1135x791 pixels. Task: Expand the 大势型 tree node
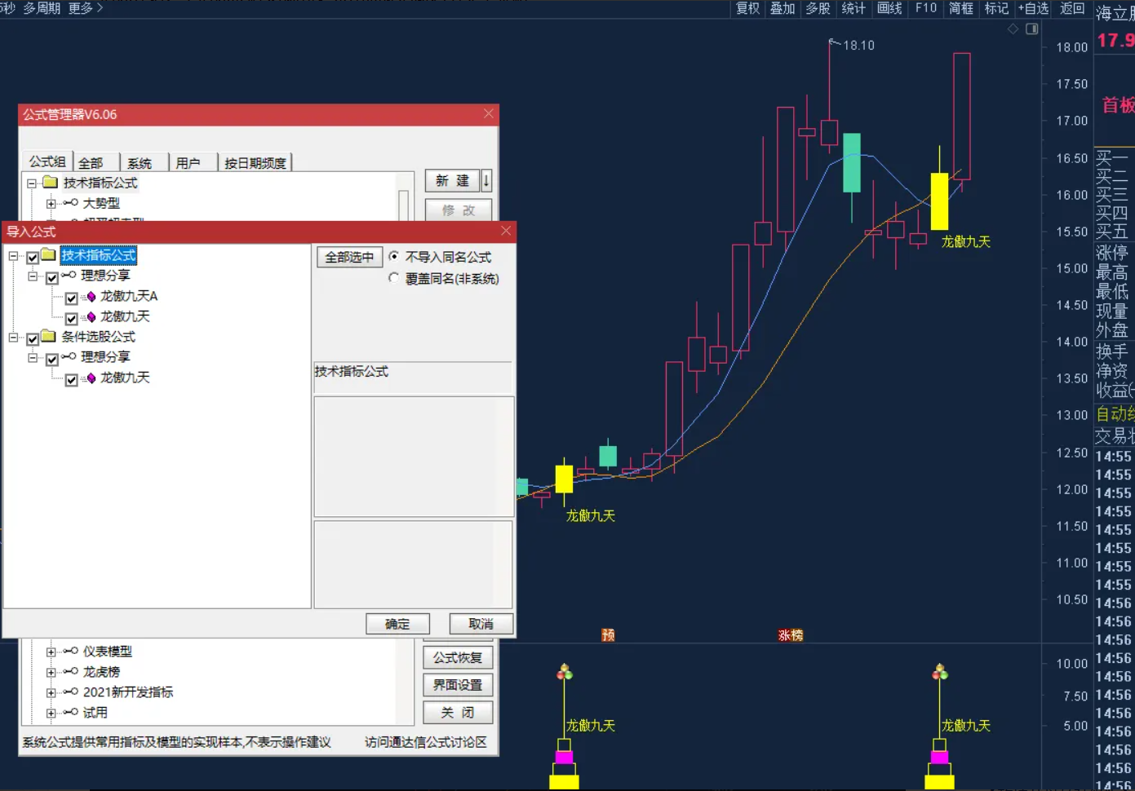pyautogui.click(x=51, y=203)
